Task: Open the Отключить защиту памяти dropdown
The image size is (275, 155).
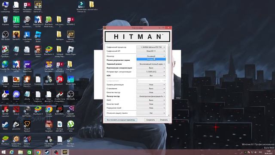Action: coord(151,113)
